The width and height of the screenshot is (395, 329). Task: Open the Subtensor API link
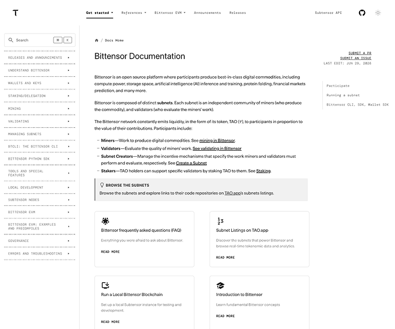(x=328, y=13)
